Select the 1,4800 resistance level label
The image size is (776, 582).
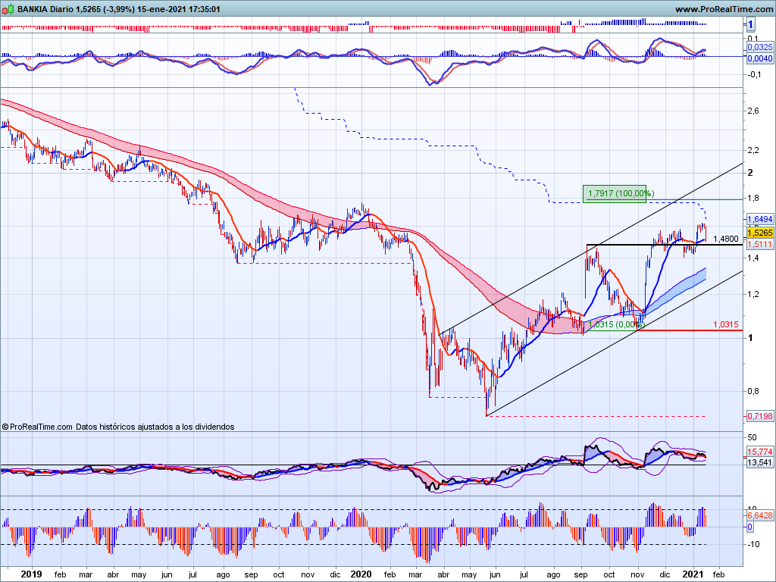tap(725, 239)
